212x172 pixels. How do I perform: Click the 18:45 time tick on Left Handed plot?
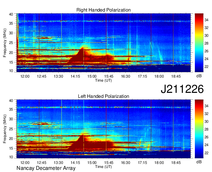tap(176, 163)
